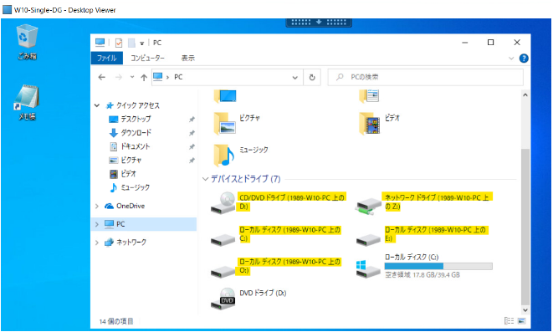This screenshot has width=553, height=332.
Task: Click the scrollbar up arrow
Action: tap(525, 94)
